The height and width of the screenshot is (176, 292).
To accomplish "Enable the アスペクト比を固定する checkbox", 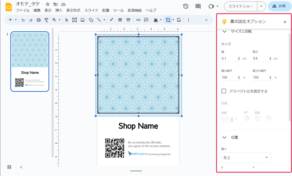I will [224, 91].
